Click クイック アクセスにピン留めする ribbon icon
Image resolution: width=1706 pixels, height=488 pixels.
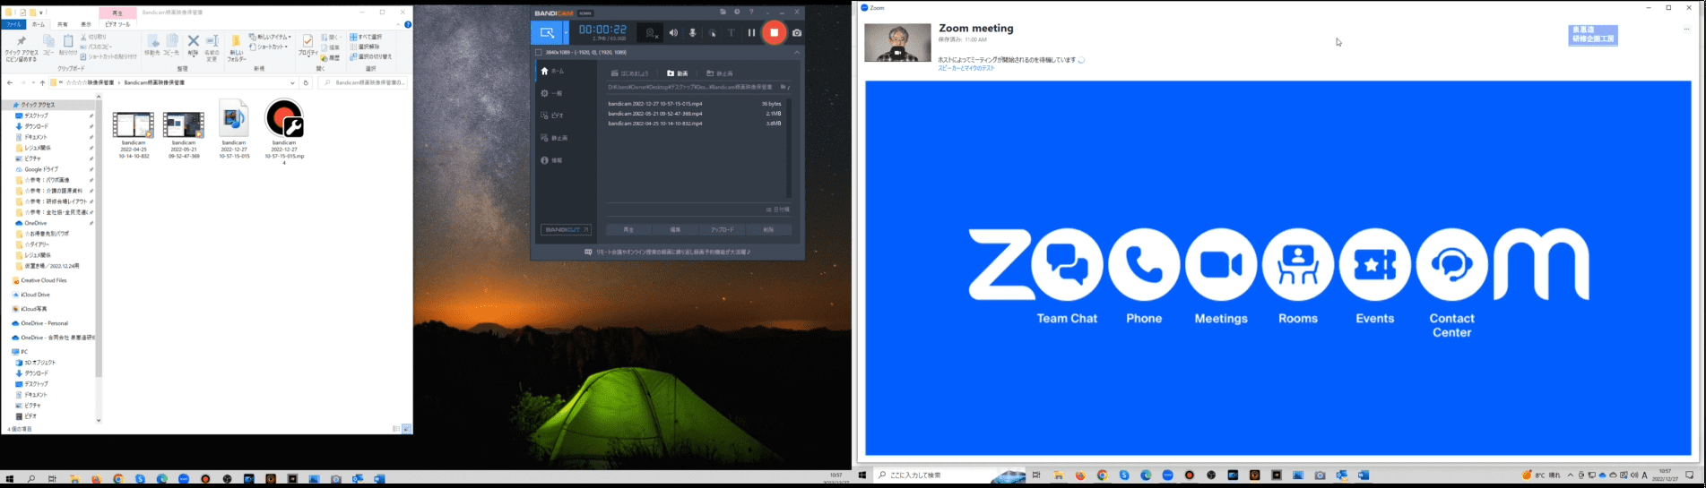coord(21,47)
